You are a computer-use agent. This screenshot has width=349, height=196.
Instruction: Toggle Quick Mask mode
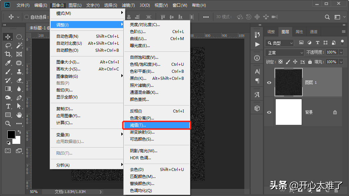8,151
